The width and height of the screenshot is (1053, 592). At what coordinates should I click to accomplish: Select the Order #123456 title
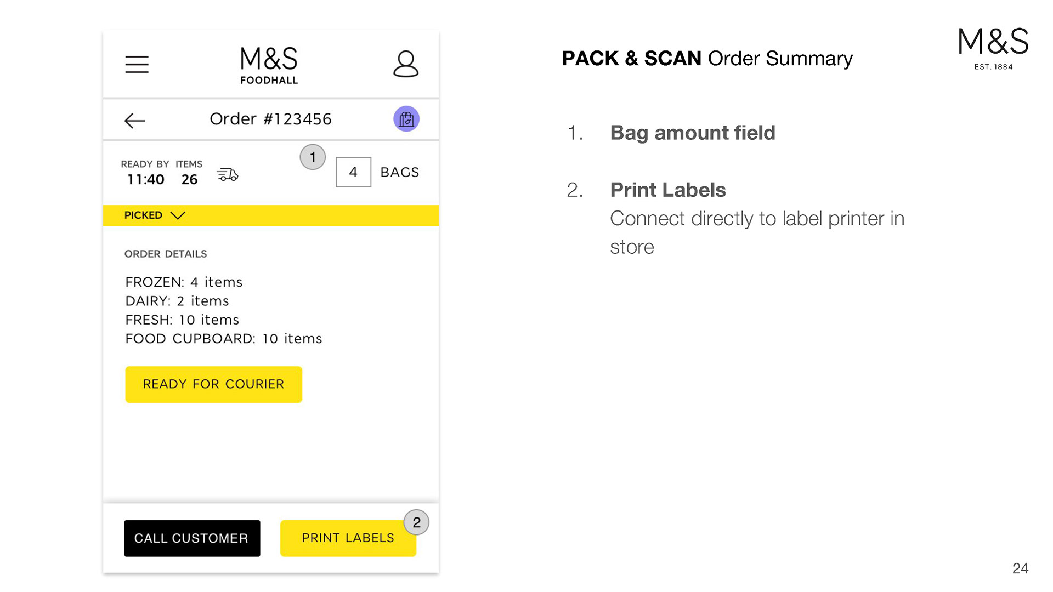point(271,119)
